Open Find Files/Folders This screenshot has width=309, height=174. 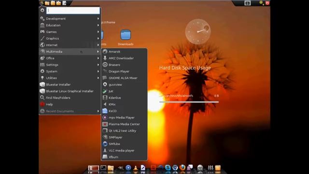click(70, 98)
